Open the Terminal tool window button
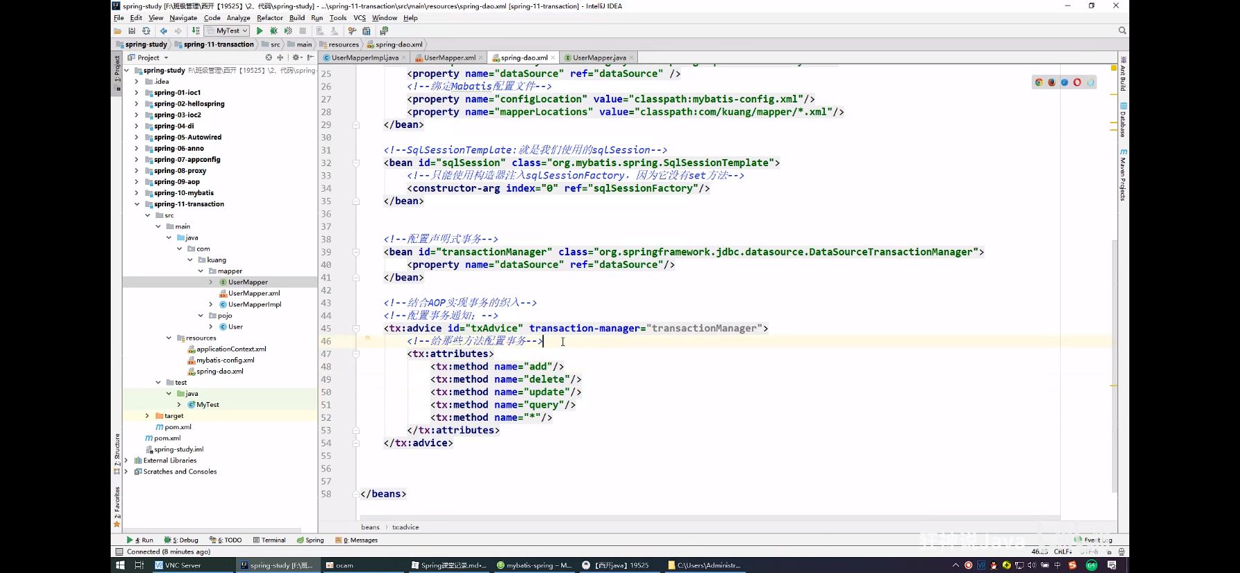This screenshot has height=573, width=1240. point(269,540)
